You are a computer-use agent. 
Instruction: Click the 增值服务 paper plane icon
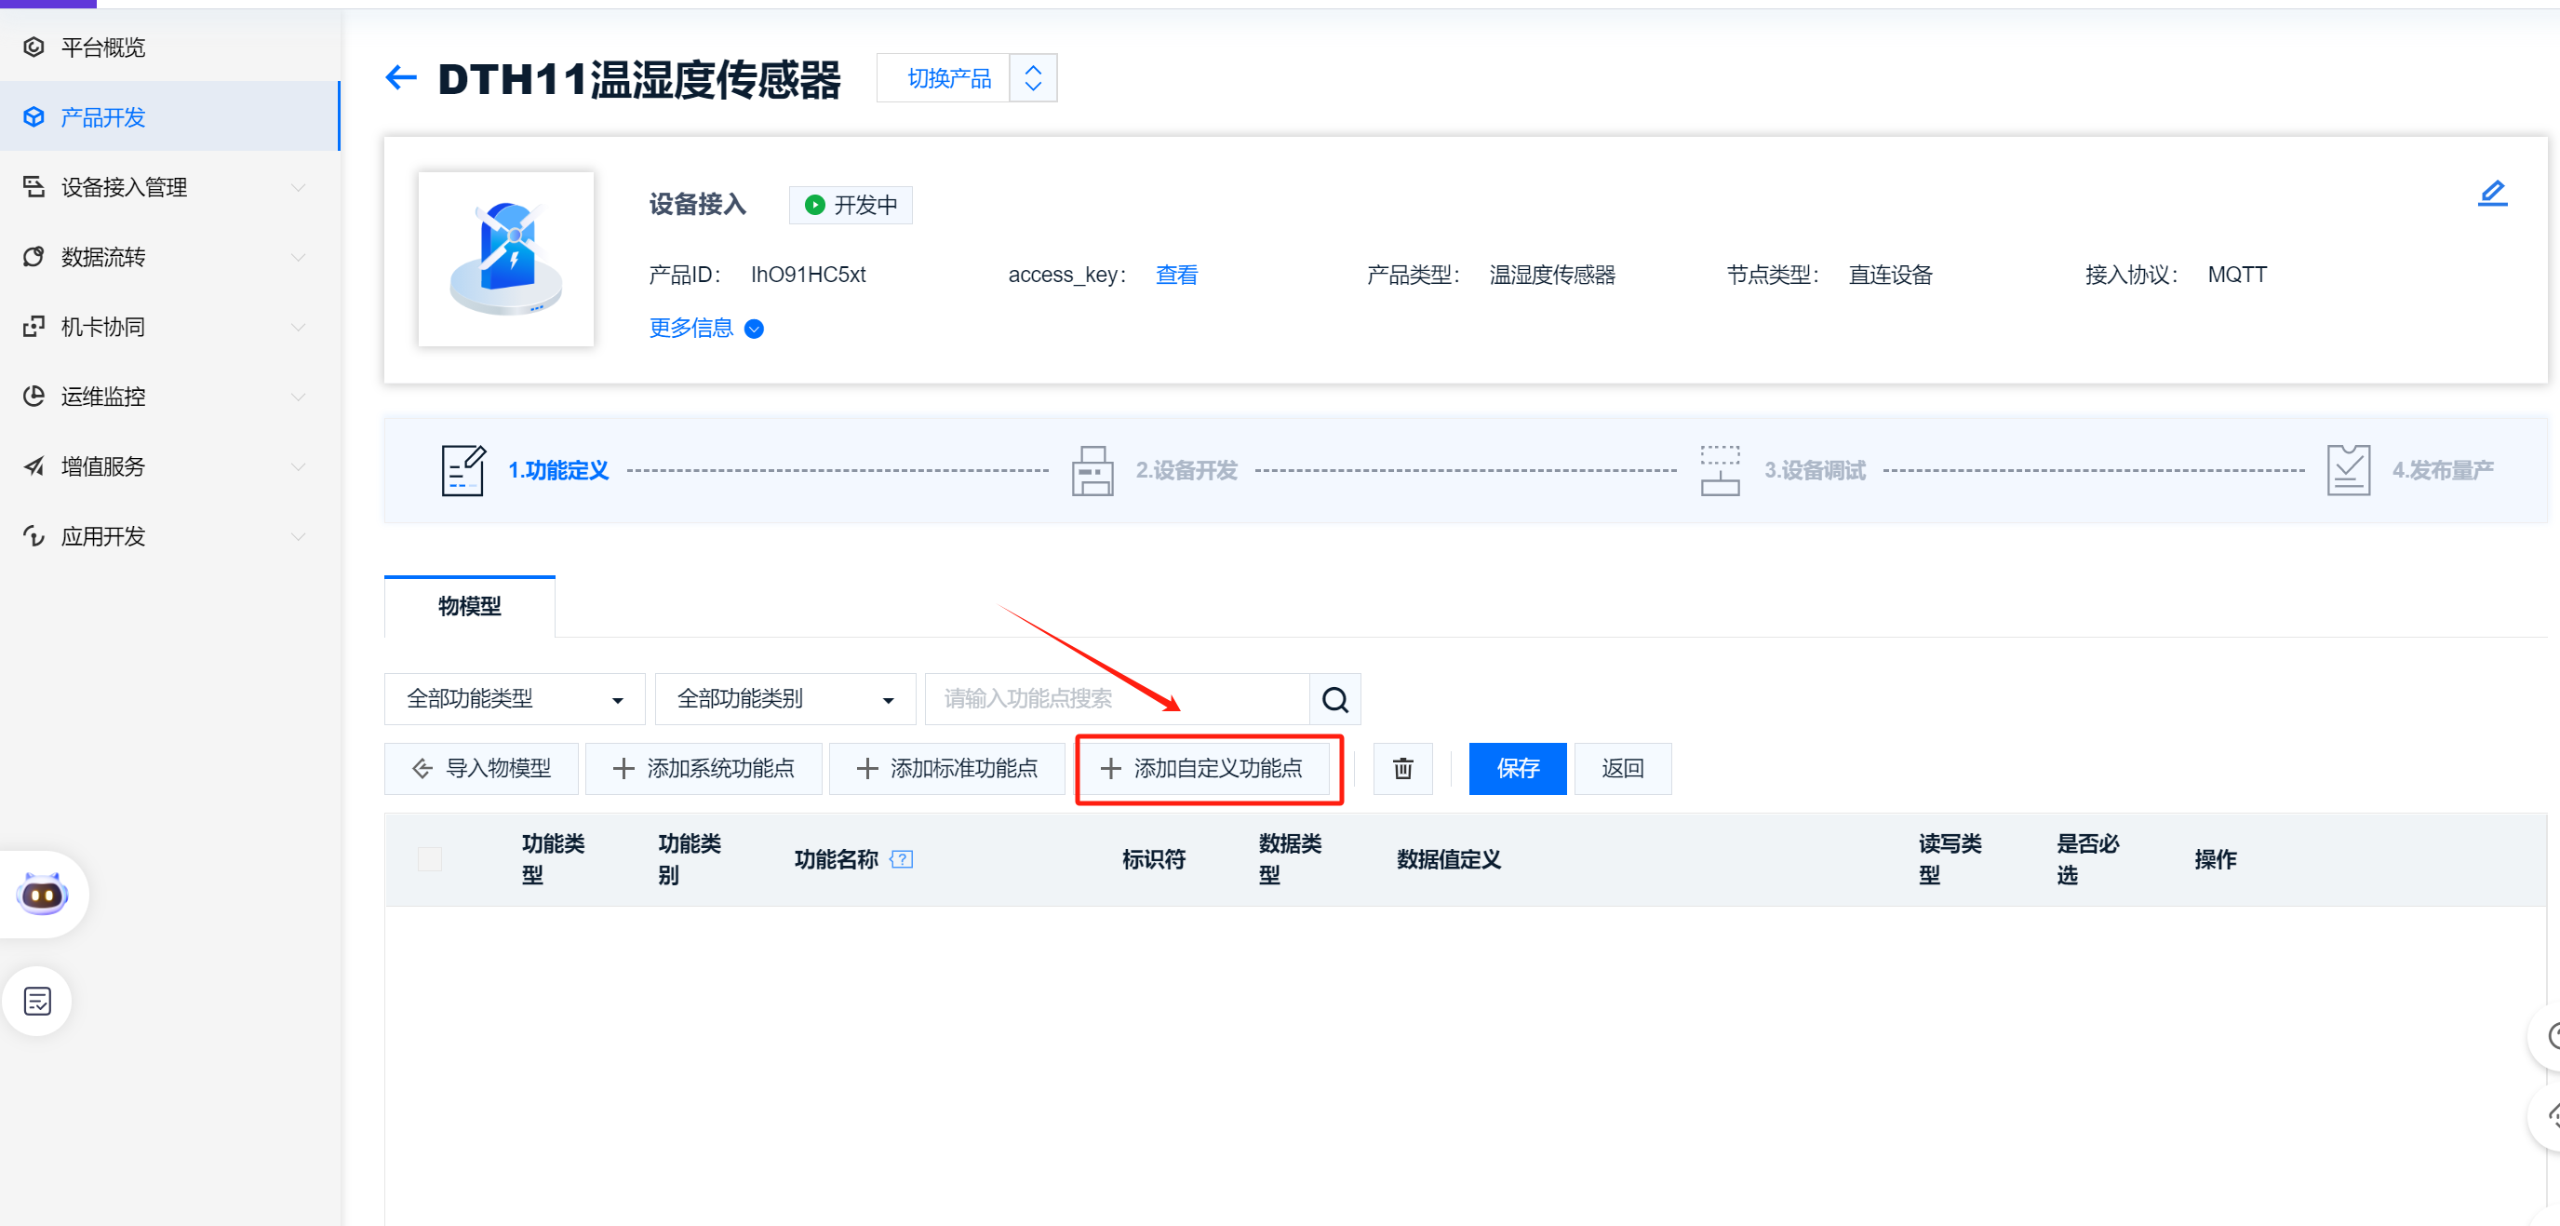point(34,465)
